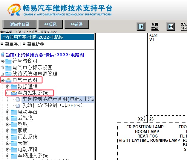Expand 照明 folder

click(7, 131)
